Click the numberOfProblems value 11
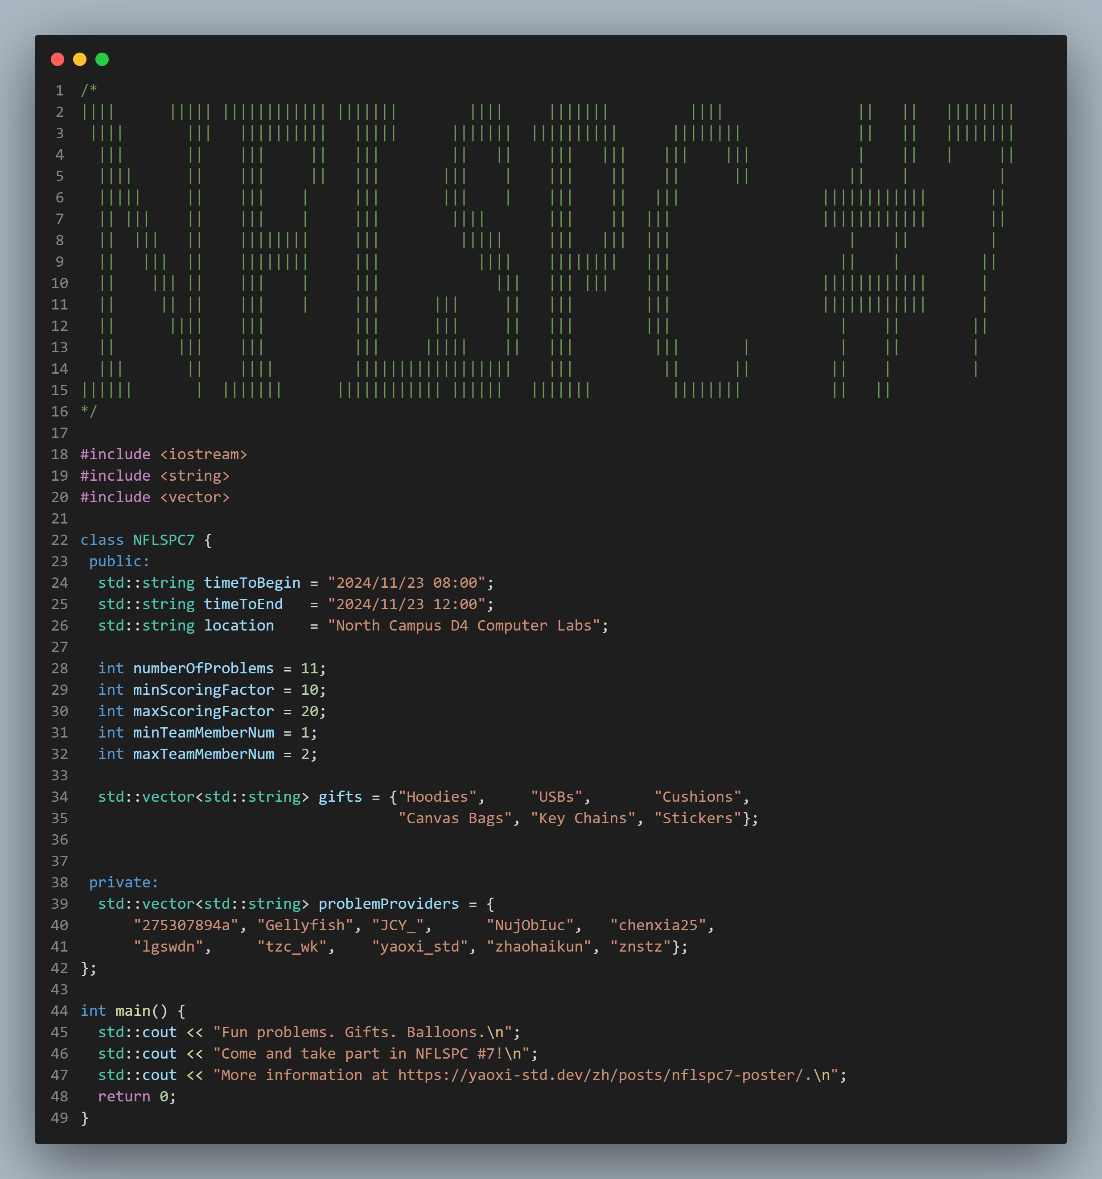Image resolution: width=1102 pixels, height=1179 pixels. (309, 668)
